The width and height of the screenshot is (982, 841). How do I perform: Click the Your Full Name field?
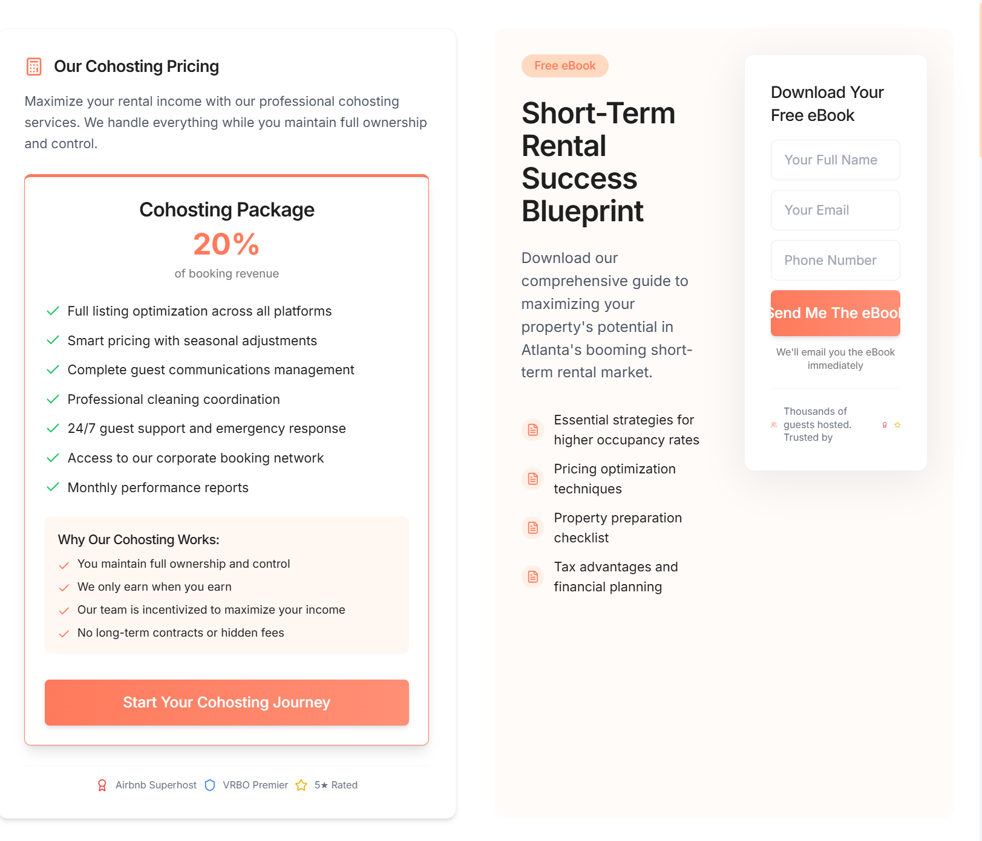(836, 160)
